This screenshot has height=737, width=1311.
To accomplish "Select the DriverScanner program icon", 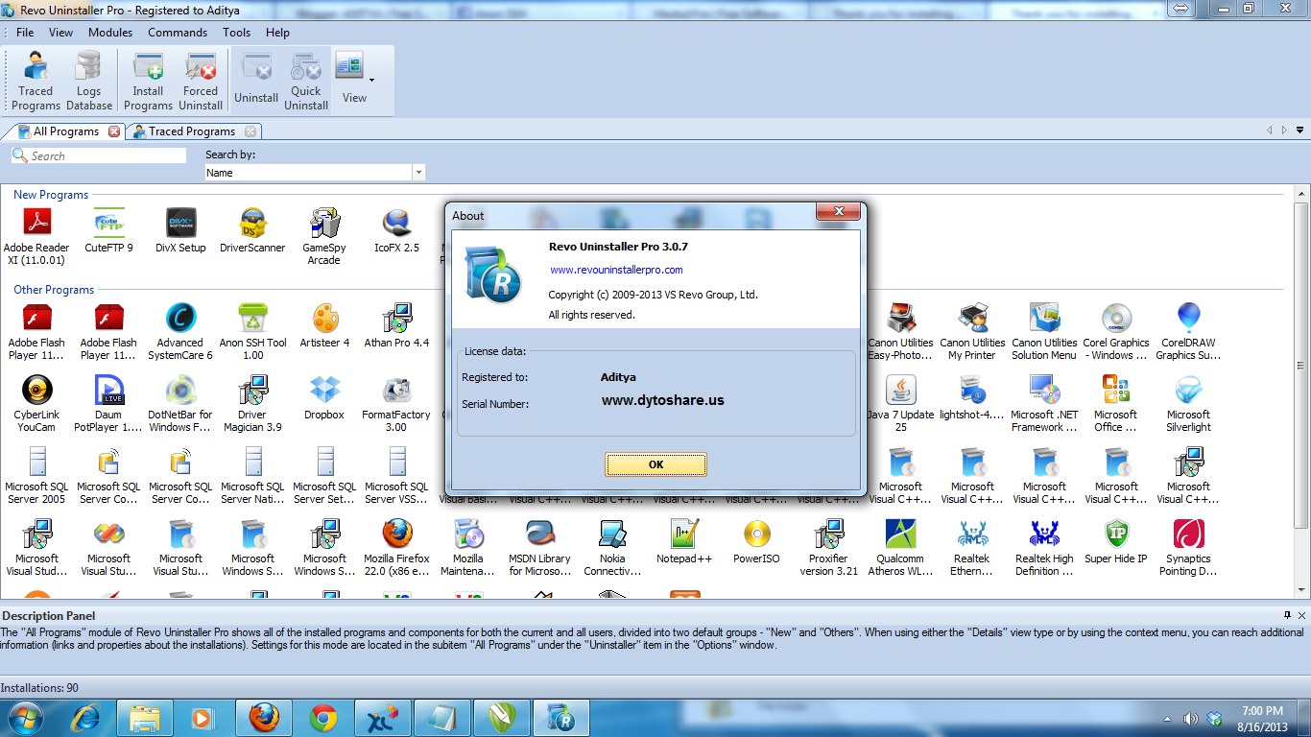I will (x=252, y=230).
